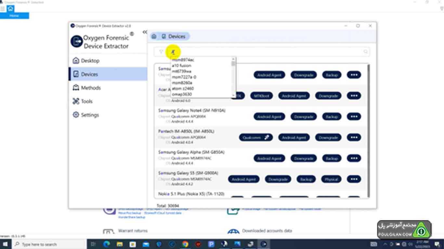
Task: Open File Explorer from taskbar
Action: coord(120,244)
